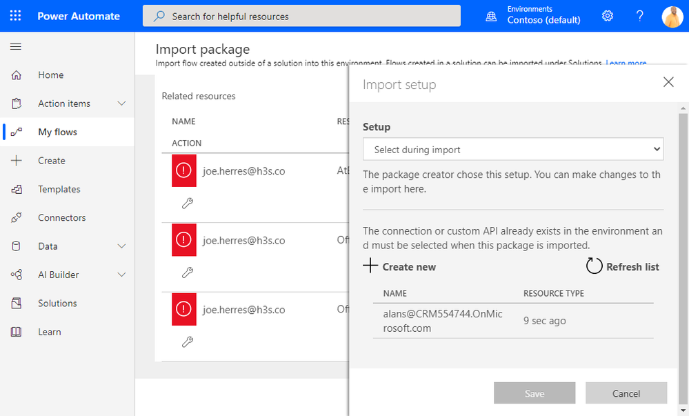689x416 pixels.
Task: Click the wrench icon under first resource
Action: (x=187, y=203)
